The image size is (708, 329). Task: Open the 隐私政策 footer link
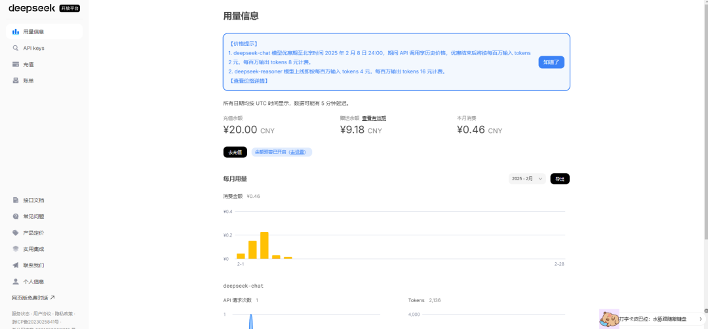pos(63,313)
